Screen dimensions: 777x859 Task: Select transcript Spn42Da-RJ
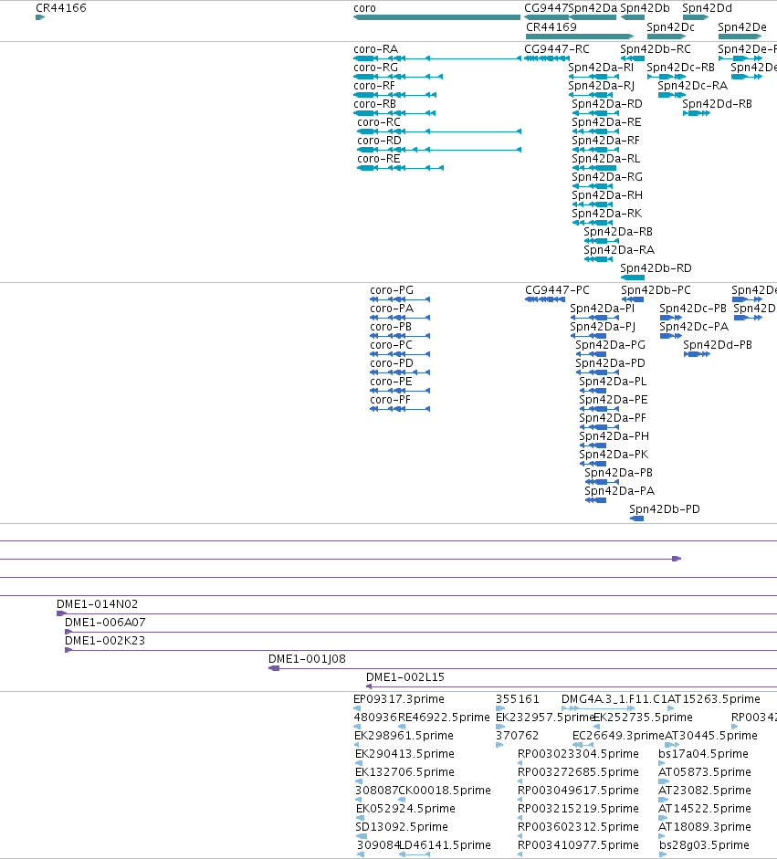[x=601, y=86]
